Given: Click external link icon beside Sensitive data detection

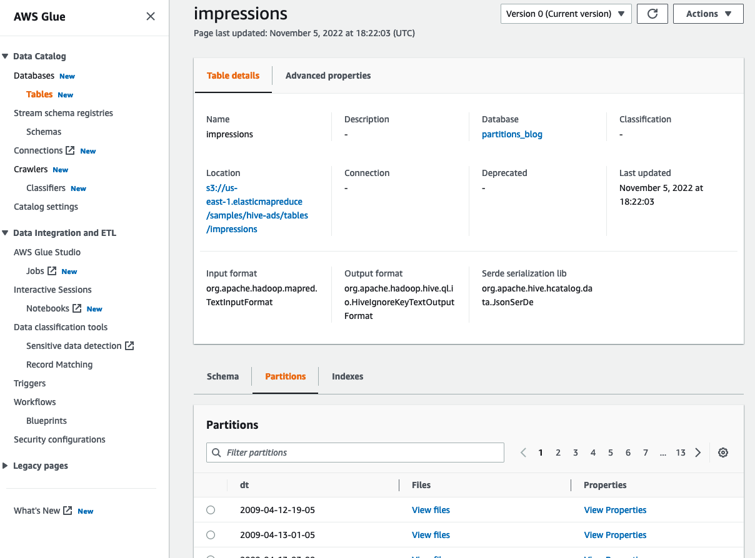Looking at the screenshot, I should tap(129, 346).
